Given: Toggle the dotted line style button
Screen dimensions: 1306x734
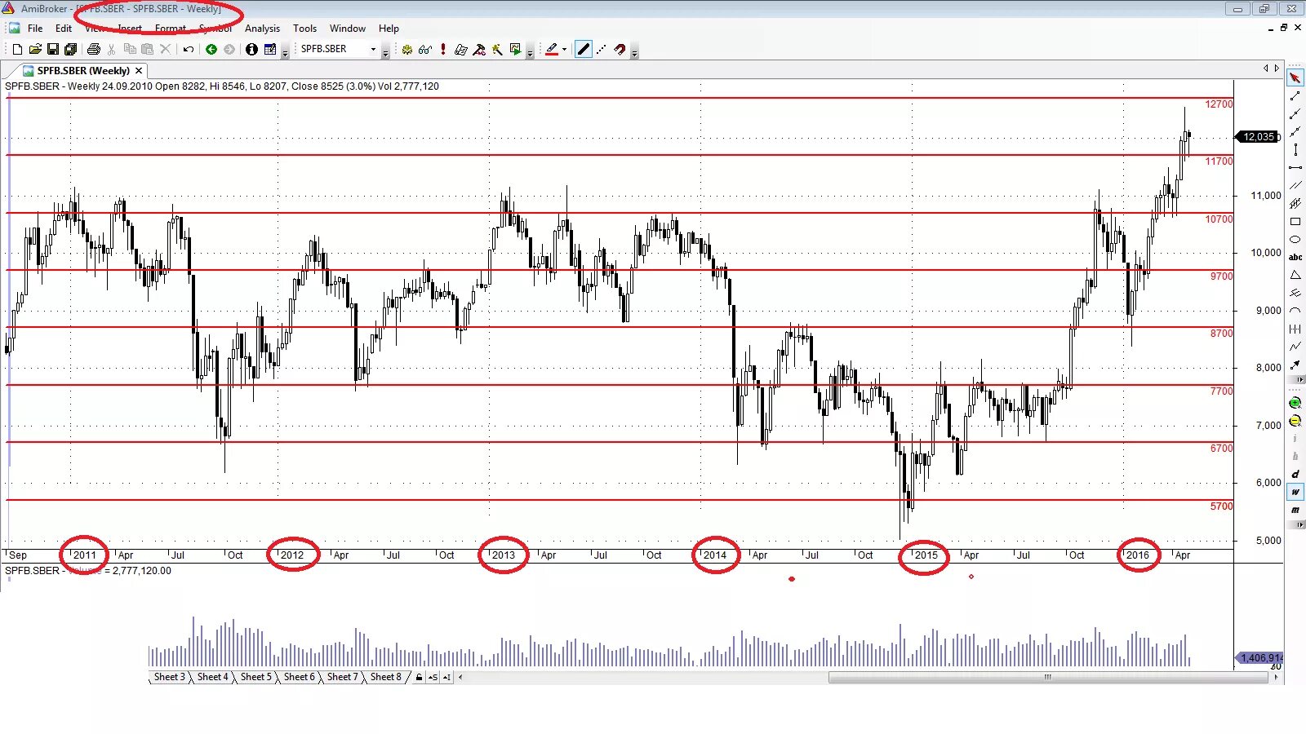Looking at the screenshot, I should (x=602, y=50).
